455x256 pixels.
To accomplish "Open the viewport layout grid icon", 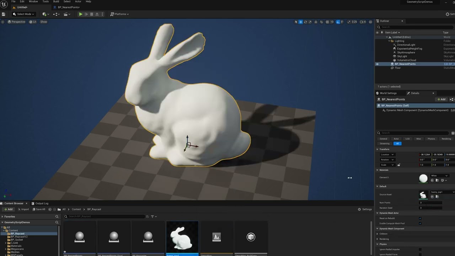I will pos(370,22).
